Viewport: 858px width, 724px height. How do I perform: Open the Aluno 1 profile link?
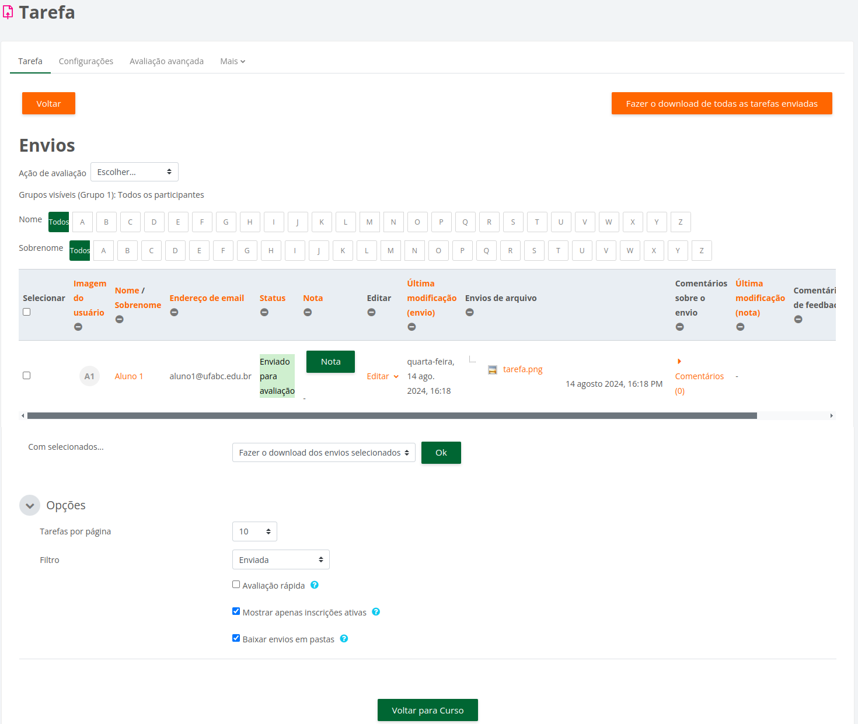(x=129, y=376)
